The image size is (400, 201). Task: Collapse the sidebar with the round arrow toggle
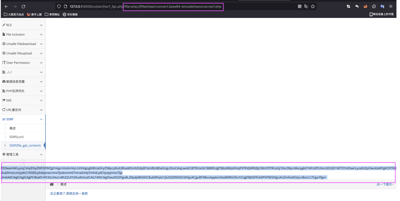tap(23, 162)
